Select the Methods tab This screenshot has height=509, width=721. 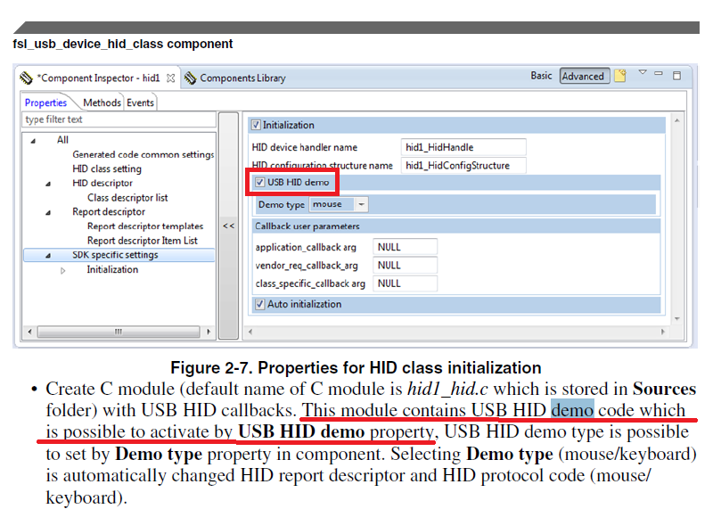click(102, 103)
